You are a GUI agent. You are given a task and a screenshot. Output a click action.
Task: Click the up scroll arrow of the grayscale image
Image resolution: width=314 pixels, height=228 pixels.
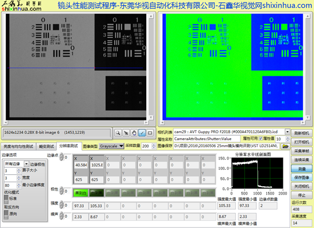pyautogui.click(x=151, y=16)
